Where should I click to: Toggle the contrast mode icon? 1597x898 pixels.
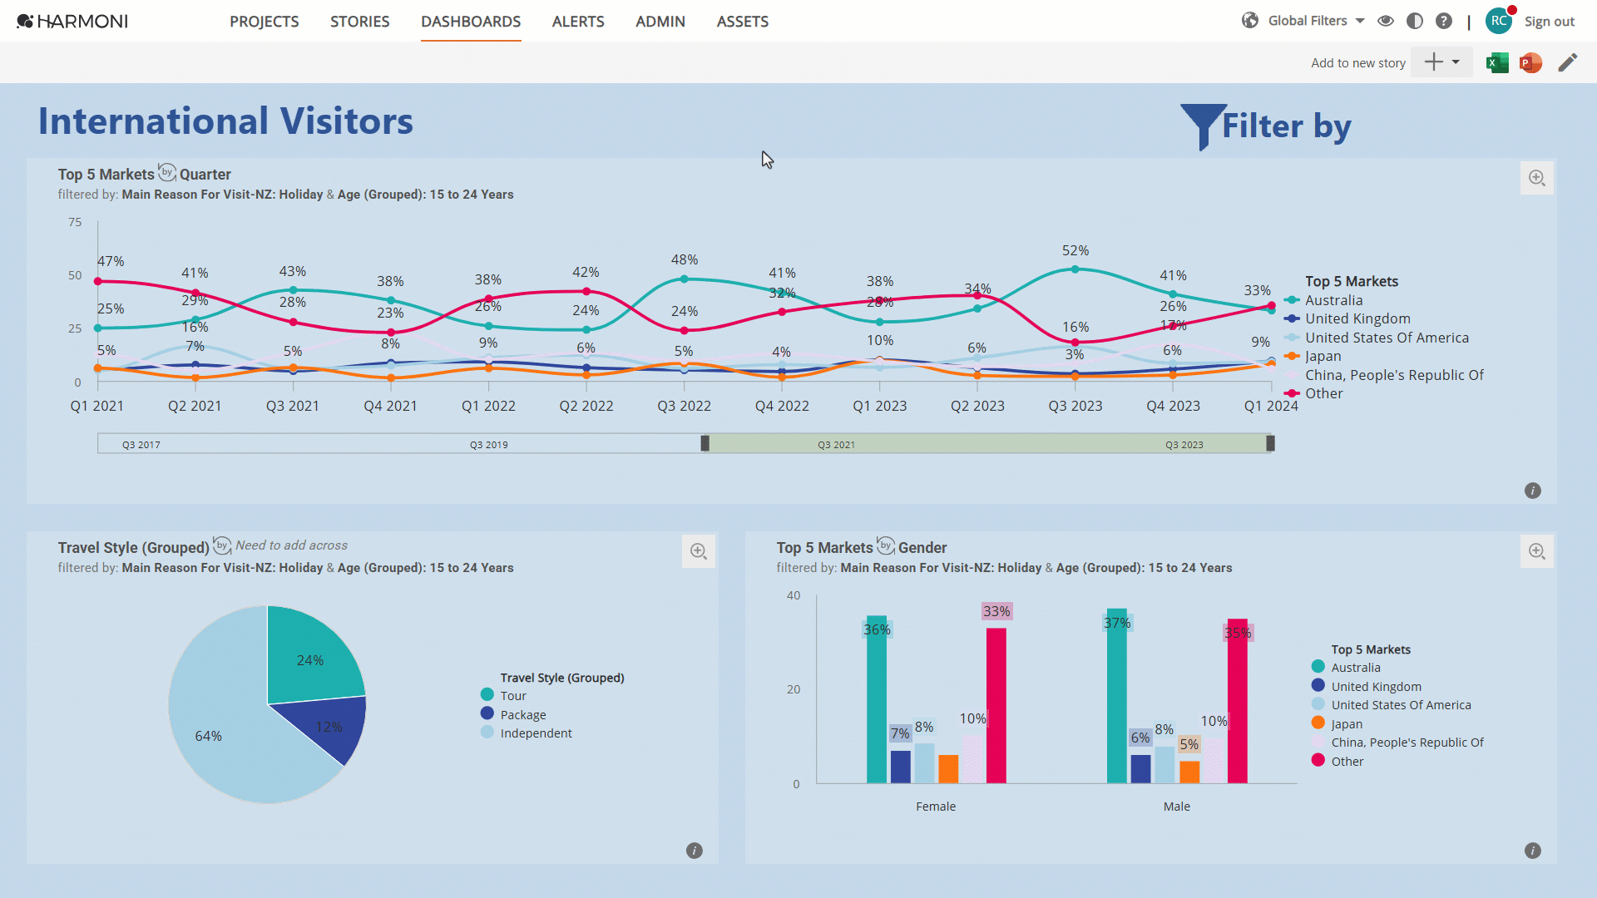click(x=1414, y=21)
